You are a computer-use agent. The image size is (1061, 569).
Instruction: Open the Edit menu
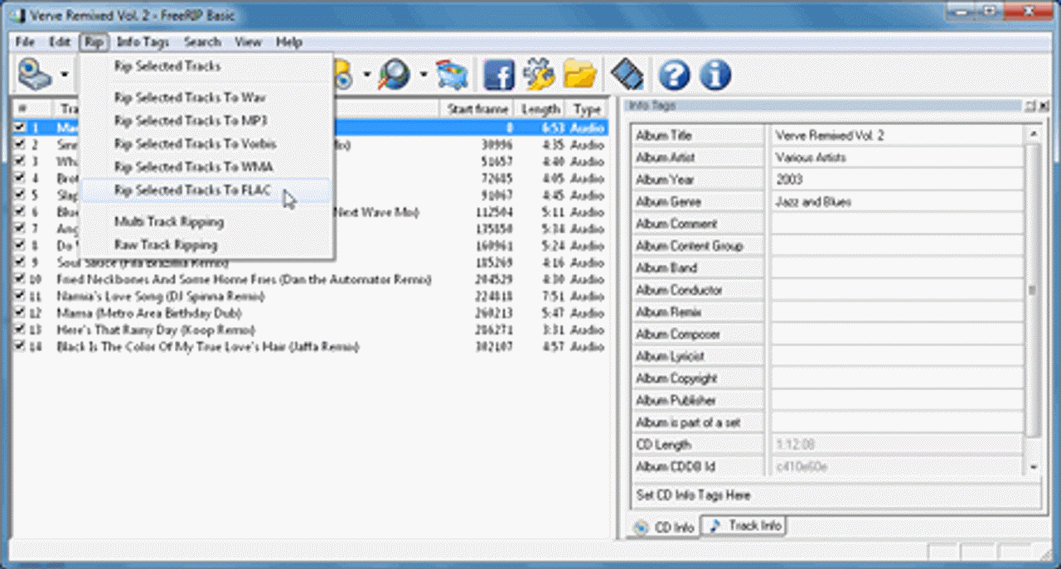click(60, 41)
